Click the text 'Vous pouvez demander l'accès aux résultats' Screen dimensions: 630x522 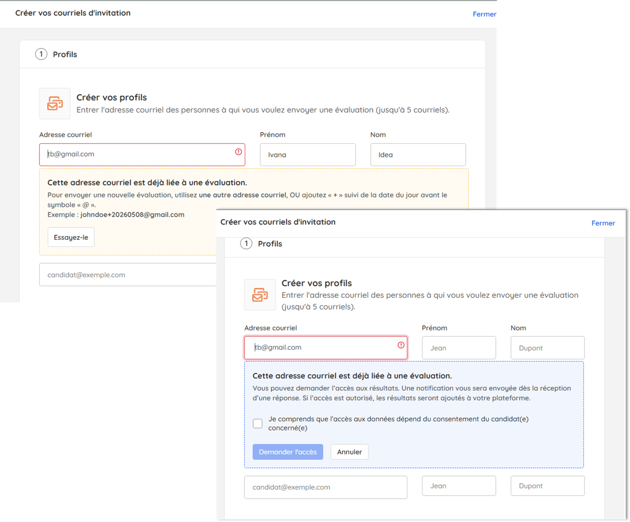click(326, 388)
